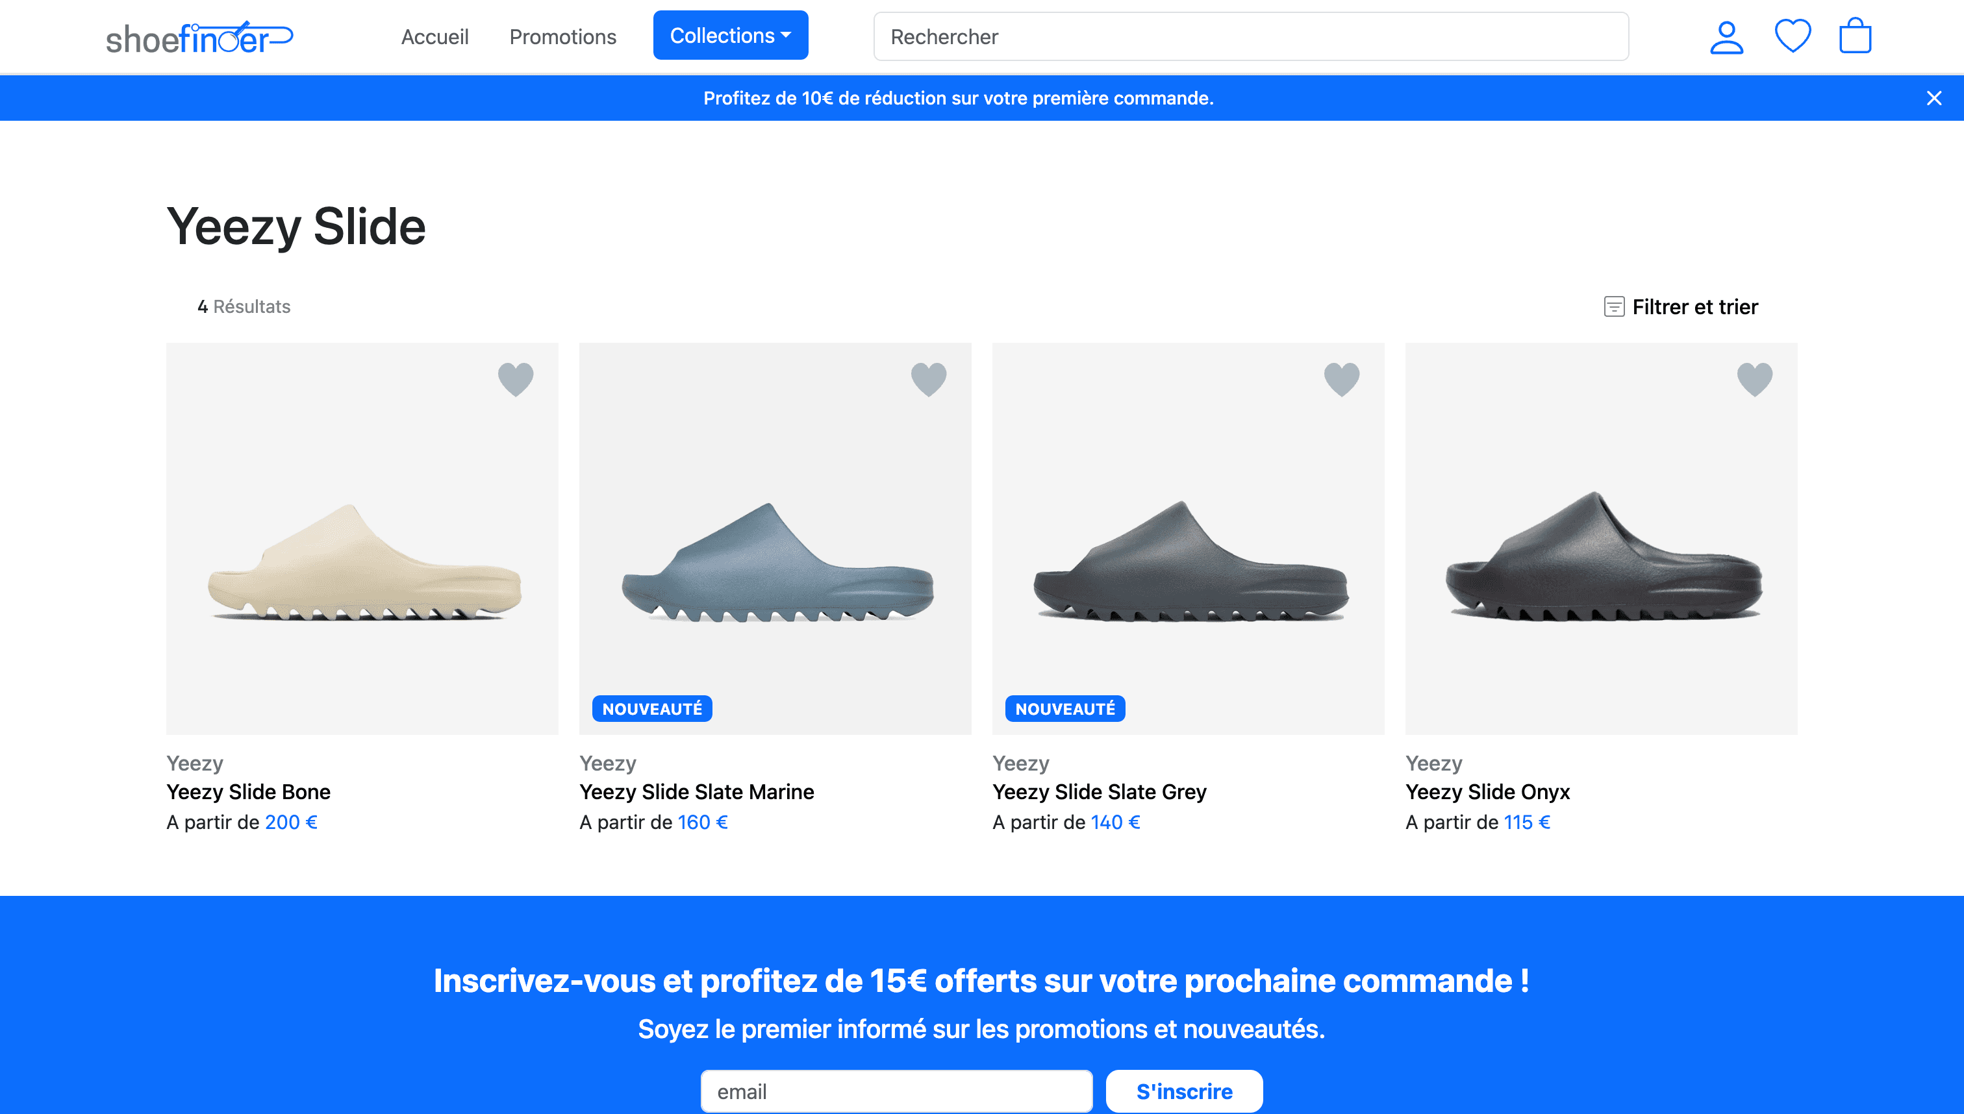Open the wishlist heart in header
The height and width of the screenshot is (1114, 1964).
[x=1793, y=36]
